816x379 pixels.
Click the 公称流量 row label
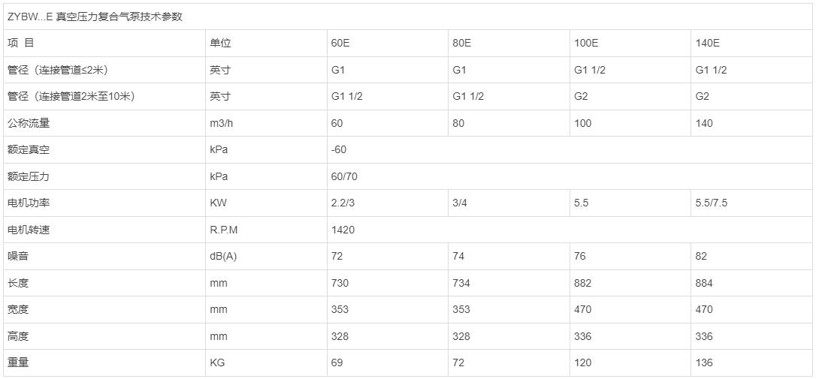[29, 123]
